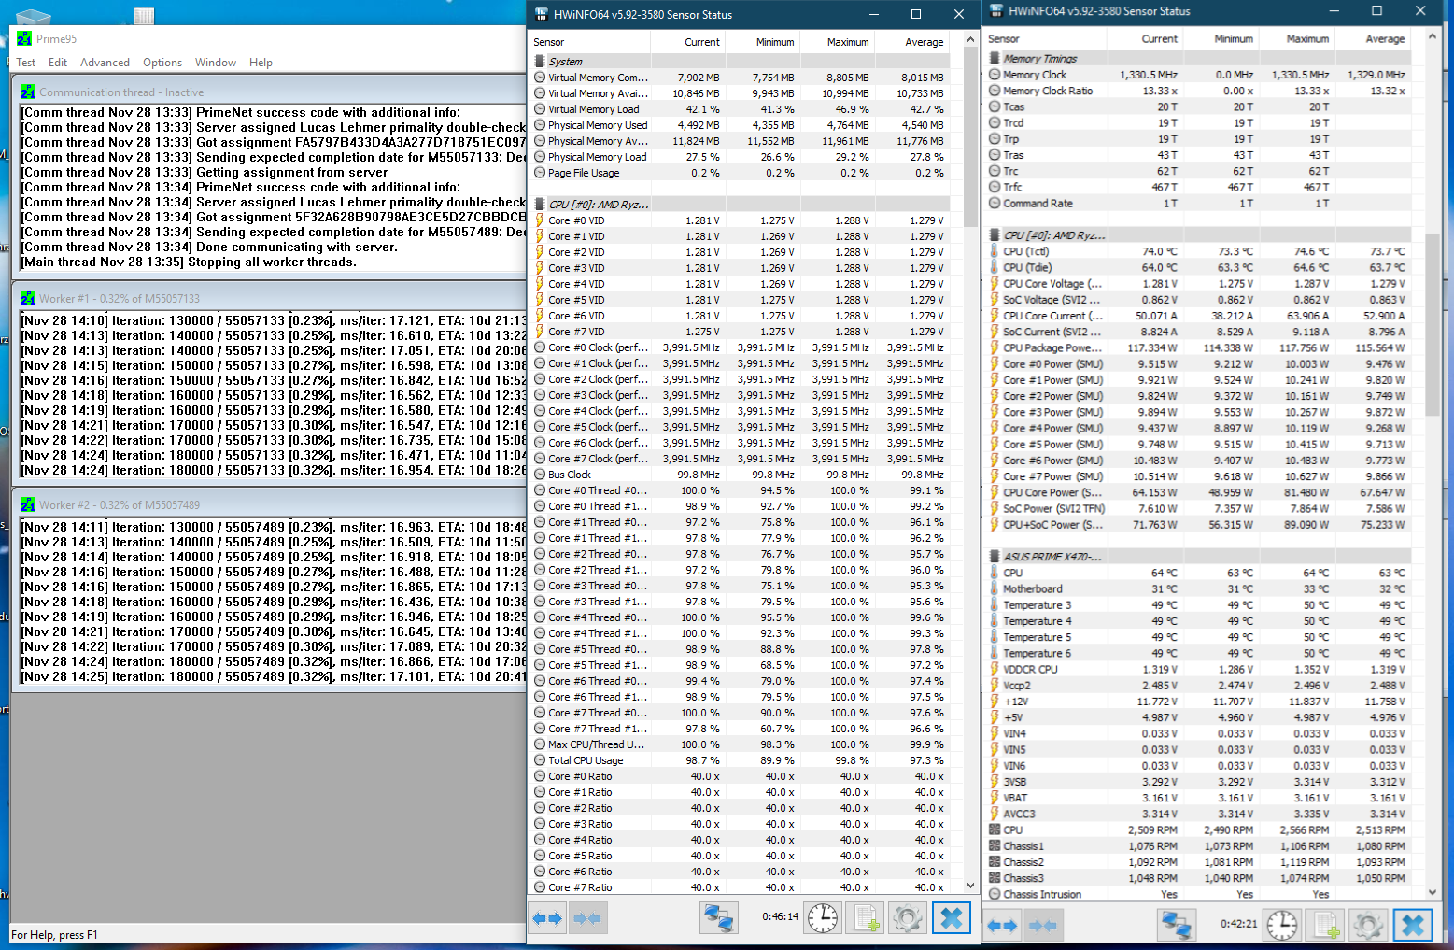The height and width of the screenshot is (950, 1454).
Task: Select the VDDCR CPU row
Action: (x=1197, y=669)
